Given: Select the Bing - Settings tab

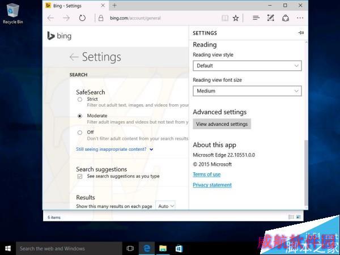Looking at the screenshot, I should click(75, 6).
